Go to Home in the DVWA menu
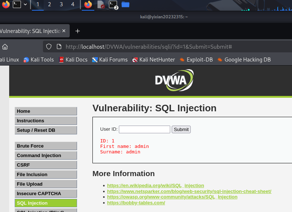This screenshot has height=212, width=292. coord(46,111)
